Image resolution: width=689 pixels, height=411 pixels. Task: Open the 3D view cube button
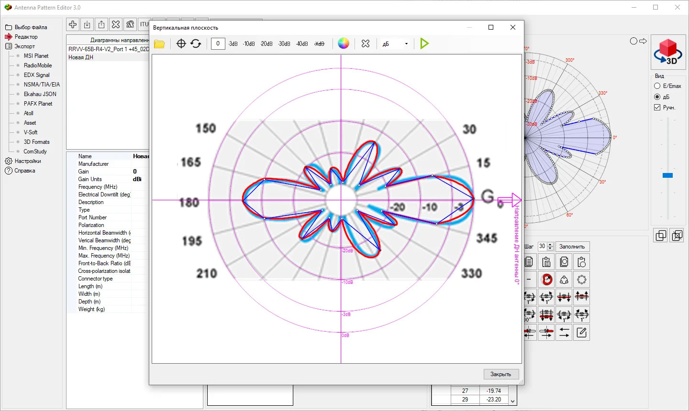(668, 52)
